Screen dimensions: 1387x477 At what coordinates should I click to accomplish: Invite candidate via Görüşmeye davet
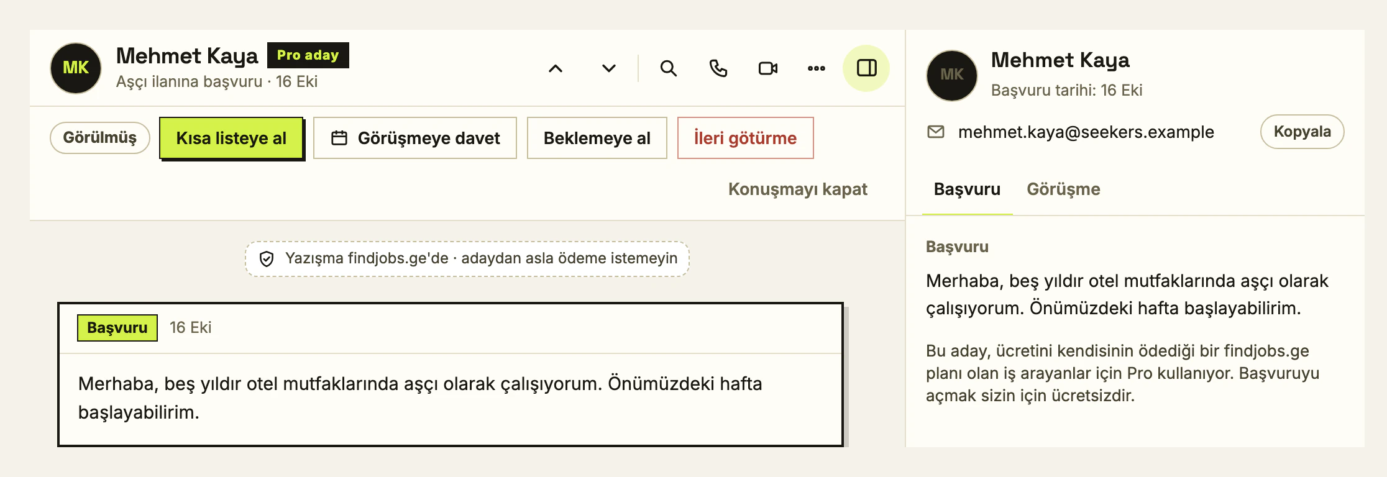(x=415, y=138)
